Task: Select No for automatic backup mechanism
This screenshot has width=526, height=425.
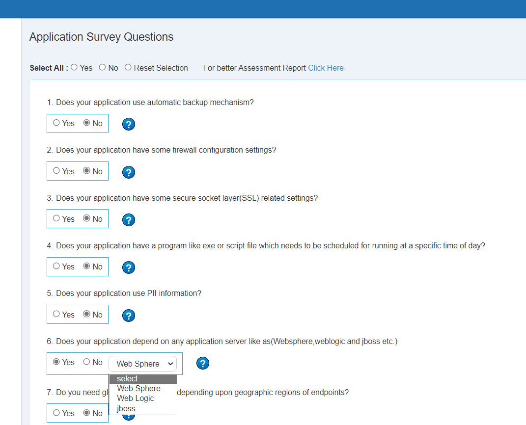Action: (86, 123)
